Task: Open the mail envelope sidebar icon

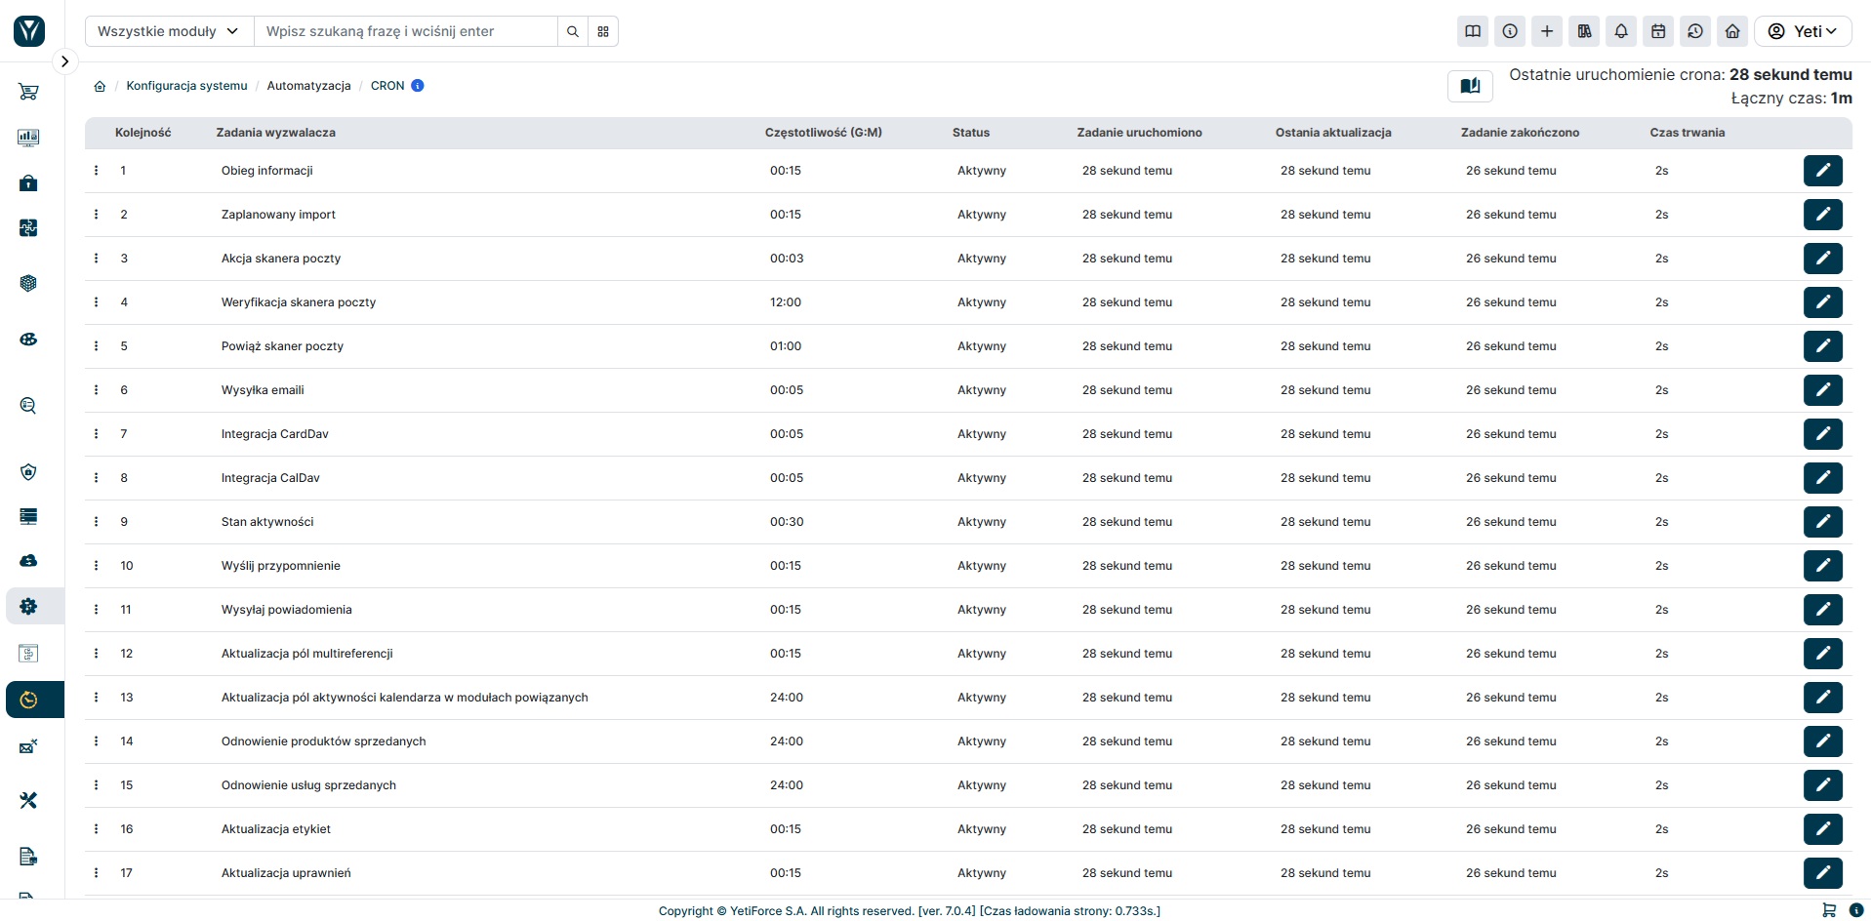Action: (x=28, y=746)
